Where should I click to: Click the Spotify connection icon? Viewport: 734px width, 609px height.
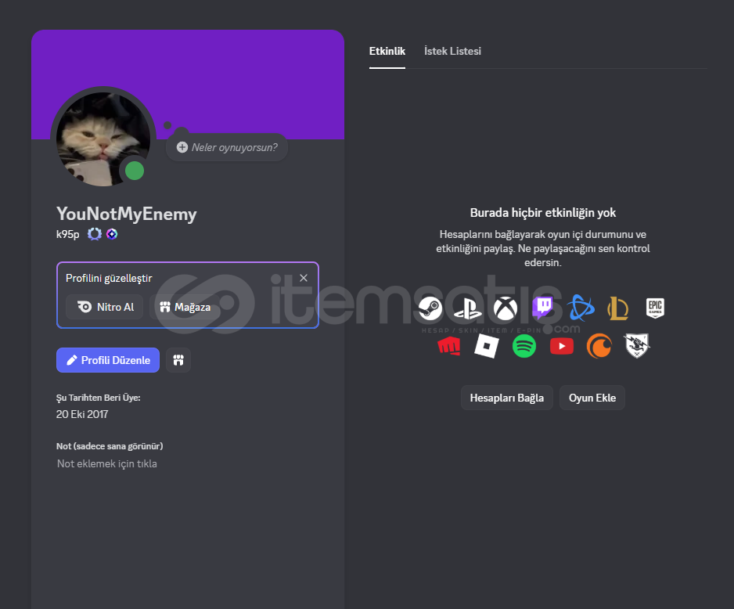click(x=524, y=347)
